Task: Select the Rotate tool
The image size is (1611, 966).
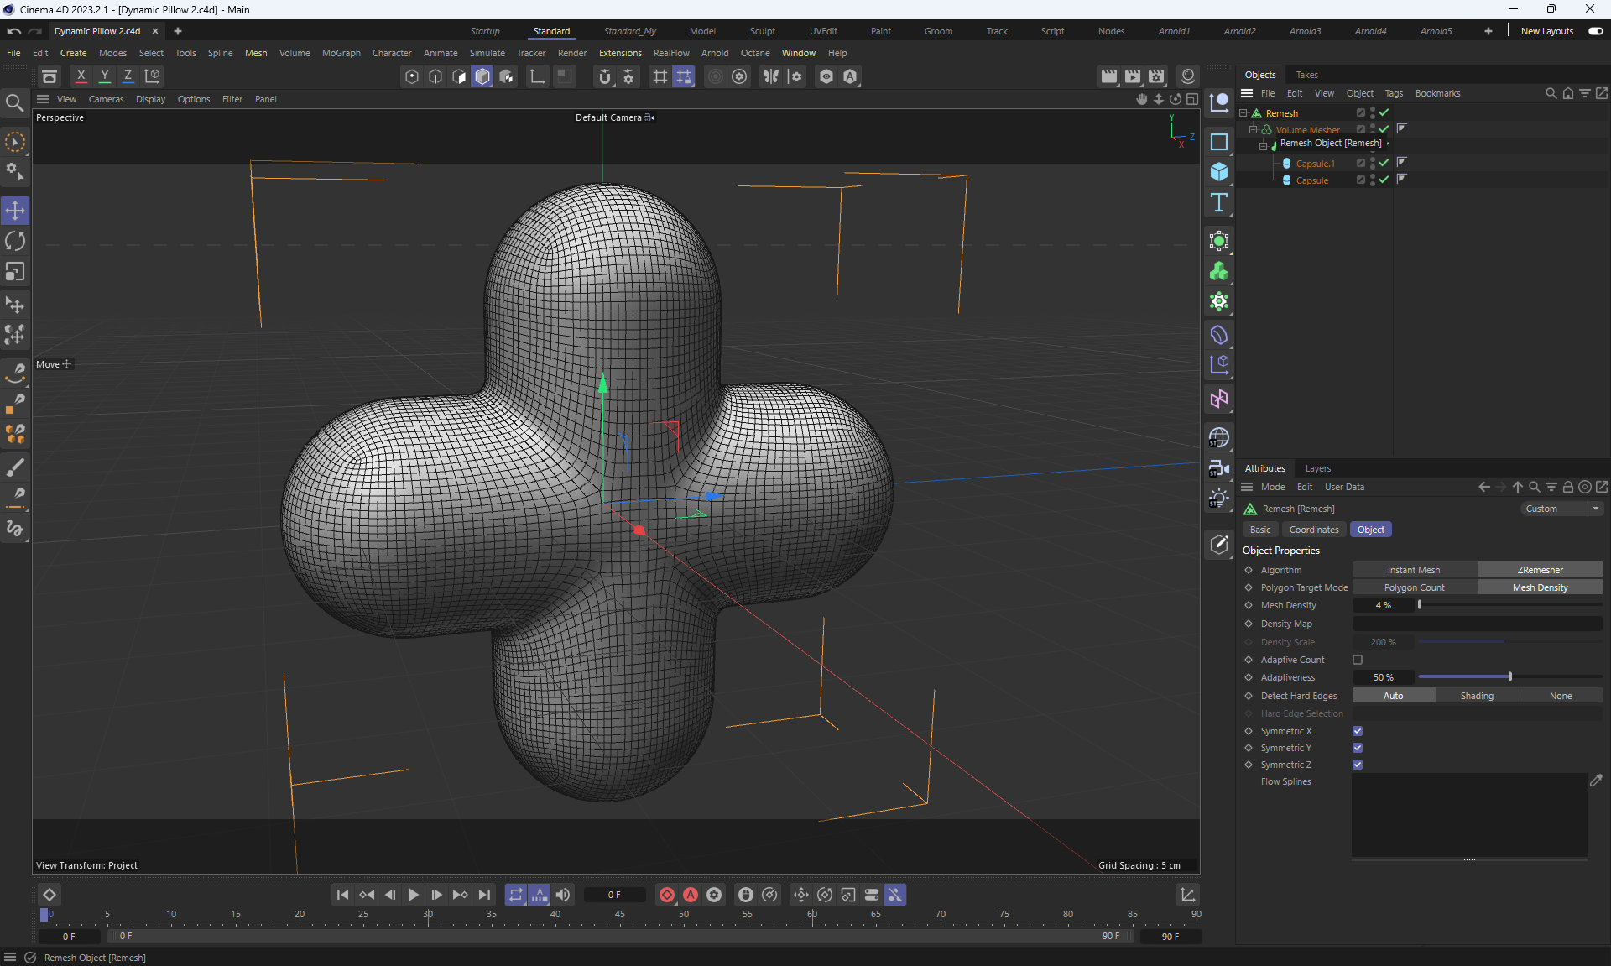Action: click(x=15, y=242)
